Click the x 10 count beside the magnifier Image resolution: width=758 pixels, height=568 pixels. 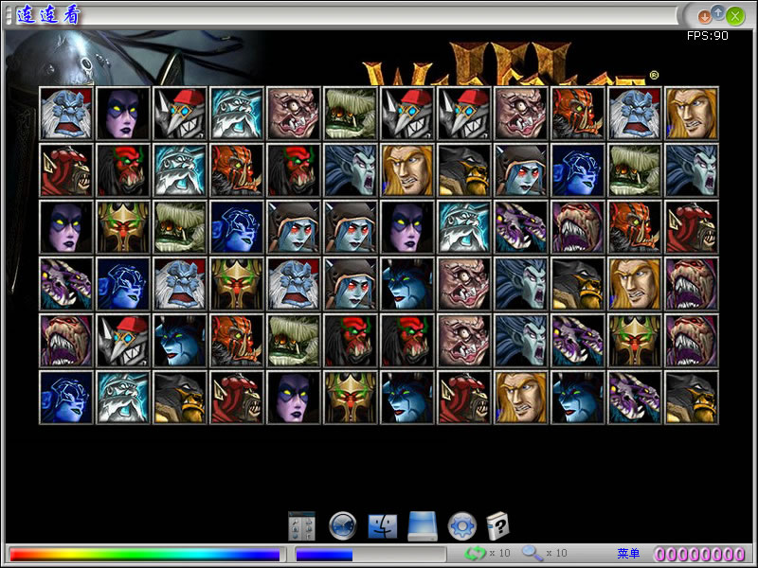click(556, 553)
